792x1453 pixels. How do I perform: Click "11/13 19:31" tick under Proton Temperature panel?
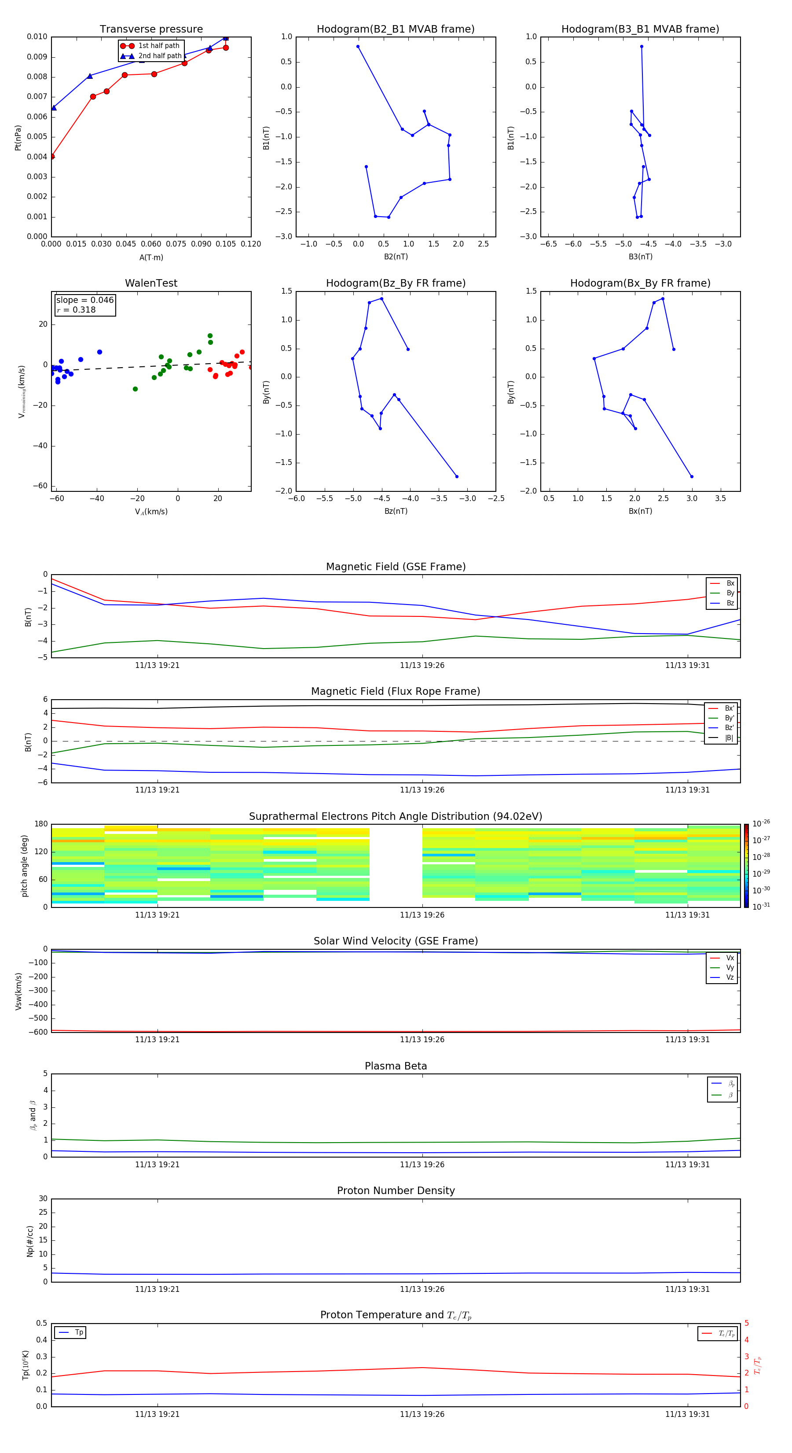[x=687, y=1414]
